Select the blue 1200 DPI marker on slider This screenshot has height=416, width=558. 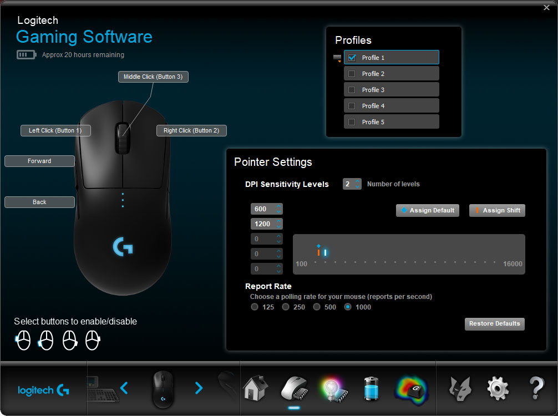coord(325,252)
